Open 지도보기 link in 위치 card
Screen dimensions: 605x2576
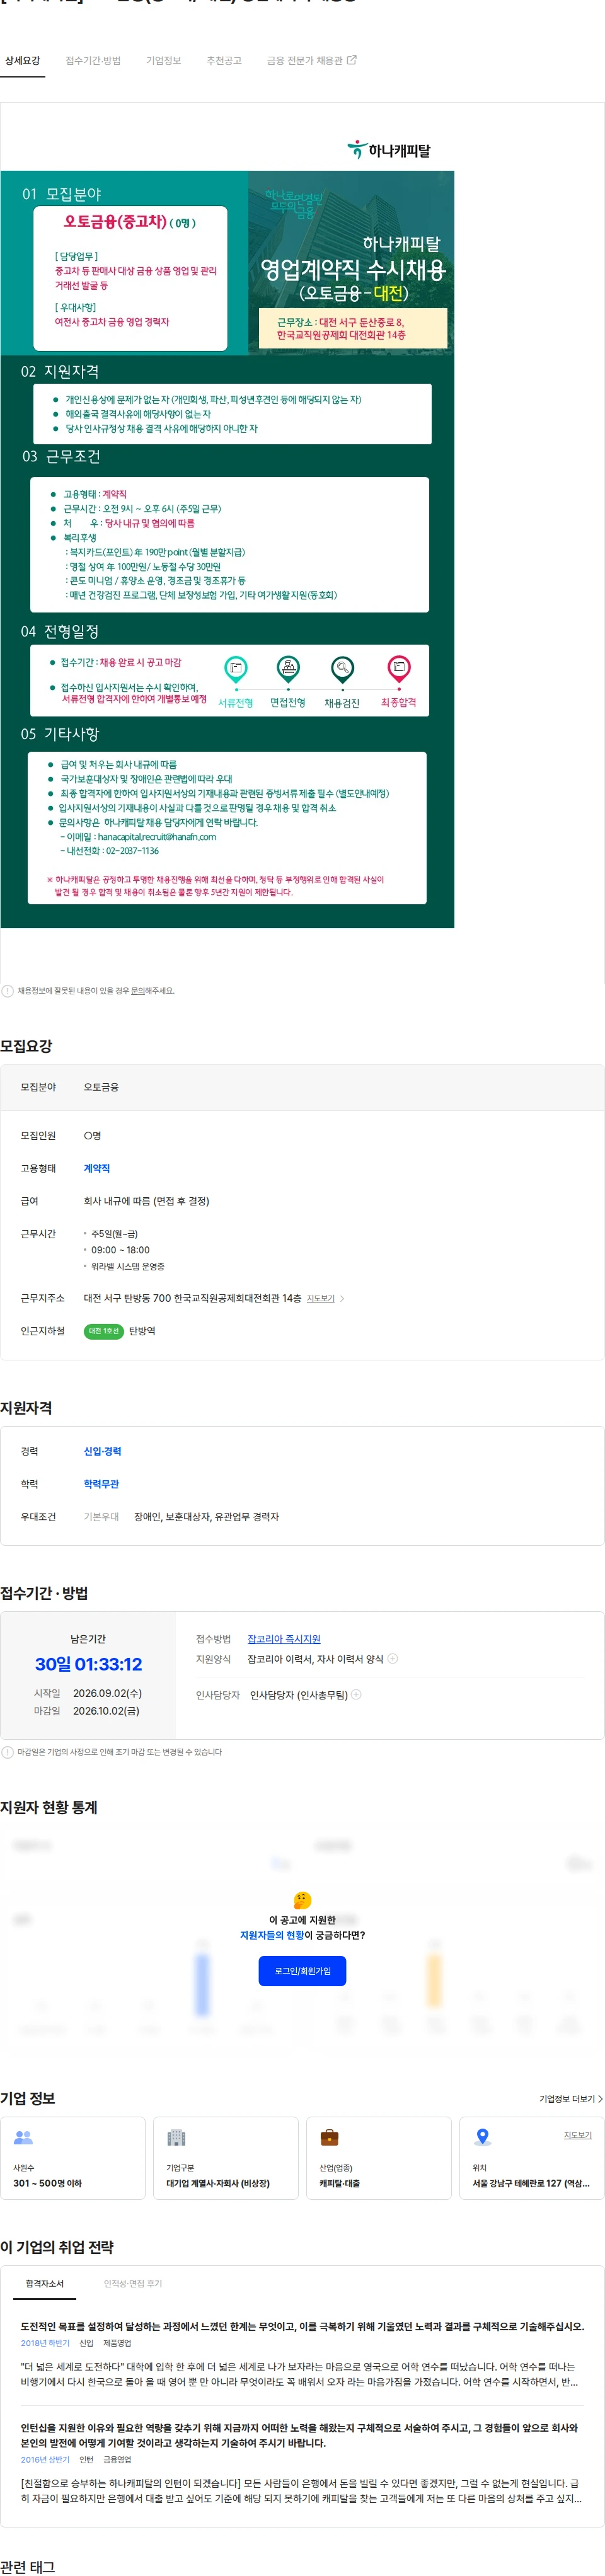click(x=577, y=2135)
